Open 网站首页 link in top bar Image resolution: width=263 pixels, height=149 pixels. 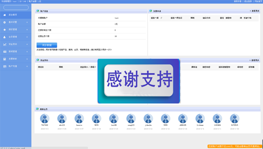259,1
